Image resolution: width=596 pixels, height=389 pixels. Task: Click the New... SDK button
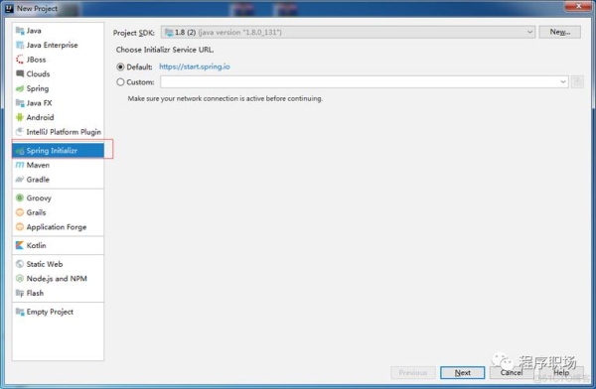click(x=559, y=32)
